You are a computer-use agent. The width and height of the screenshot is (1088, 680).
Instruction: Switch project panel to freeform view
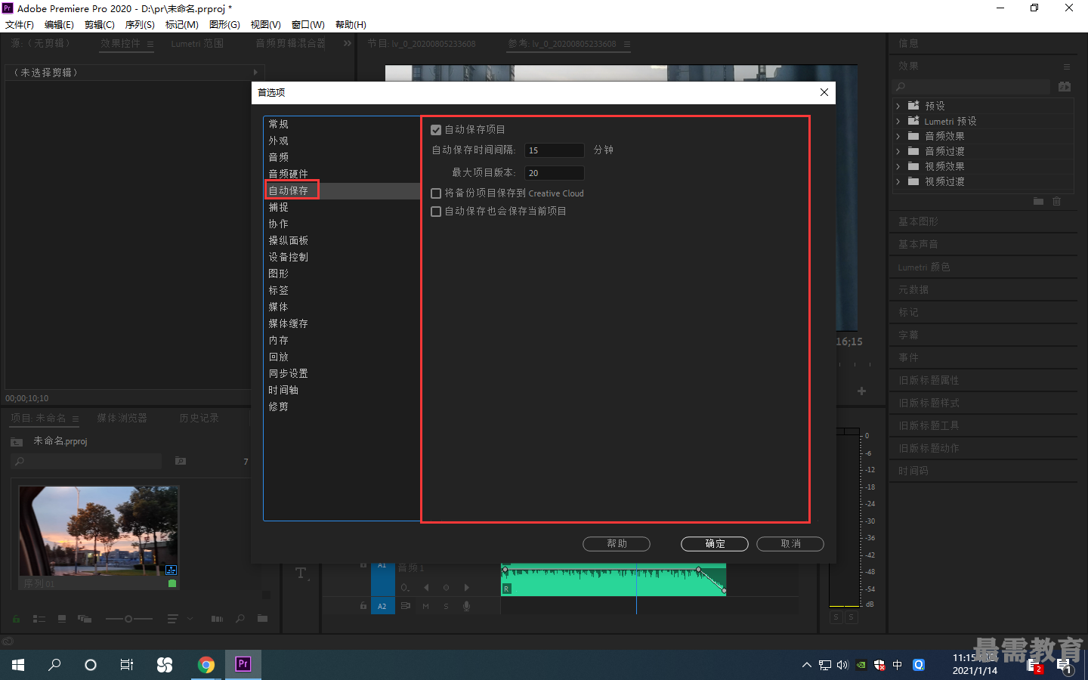85,619
